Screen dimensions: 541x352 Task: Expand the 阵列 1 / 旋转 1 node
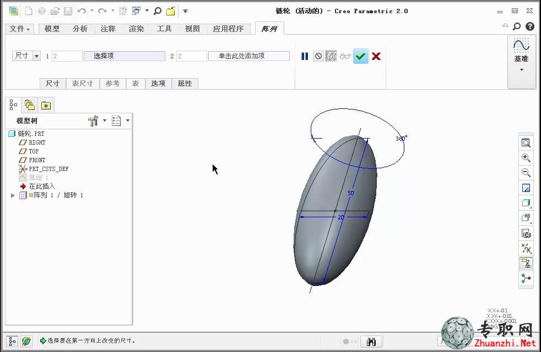coord(13,195)
